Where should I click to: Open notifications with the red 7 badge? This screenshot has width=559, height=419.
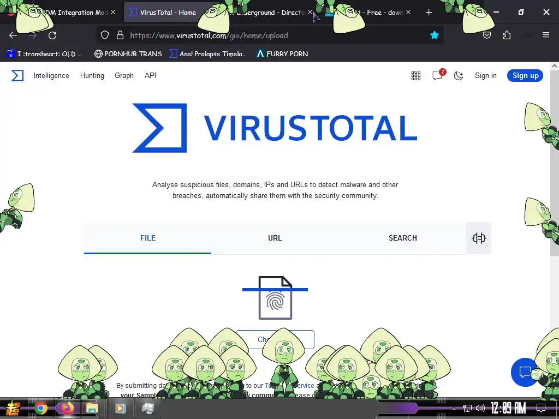coord(438,75)
